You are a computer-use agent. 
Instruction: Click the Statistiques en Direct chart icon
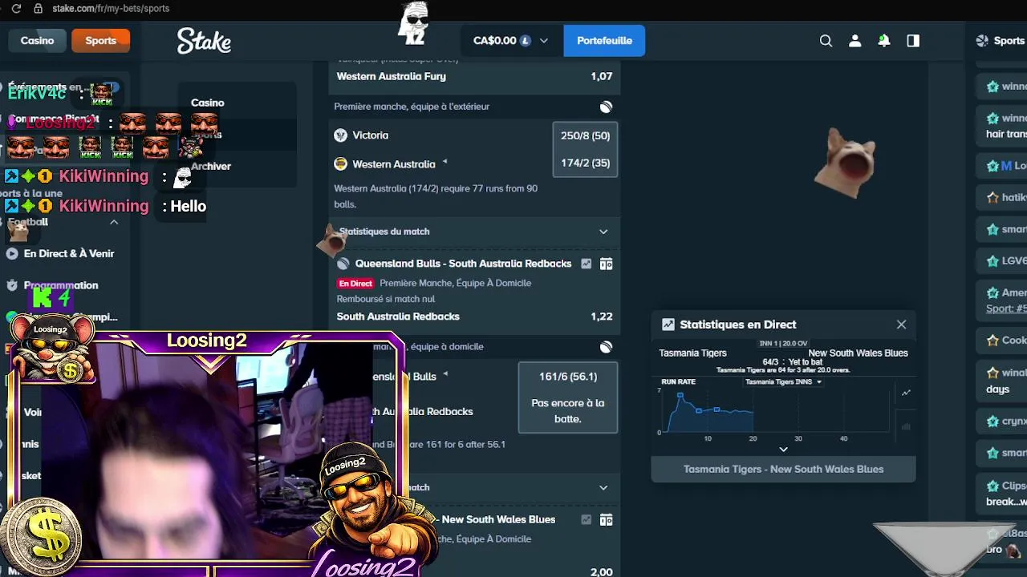coord(668,325)
